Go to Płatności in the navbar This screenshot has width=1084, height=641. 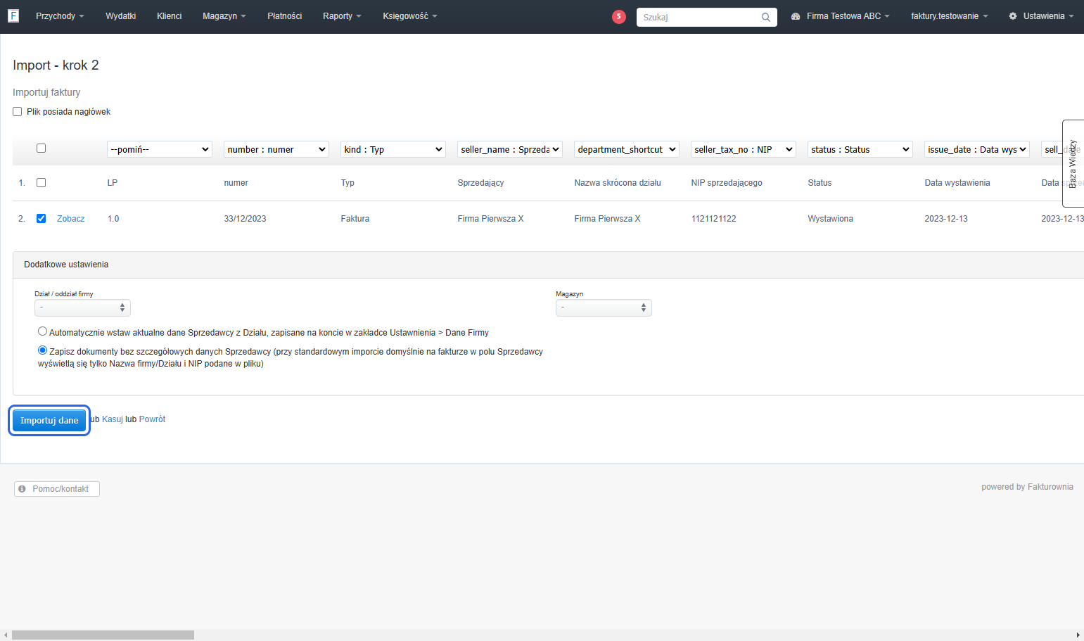284,16
